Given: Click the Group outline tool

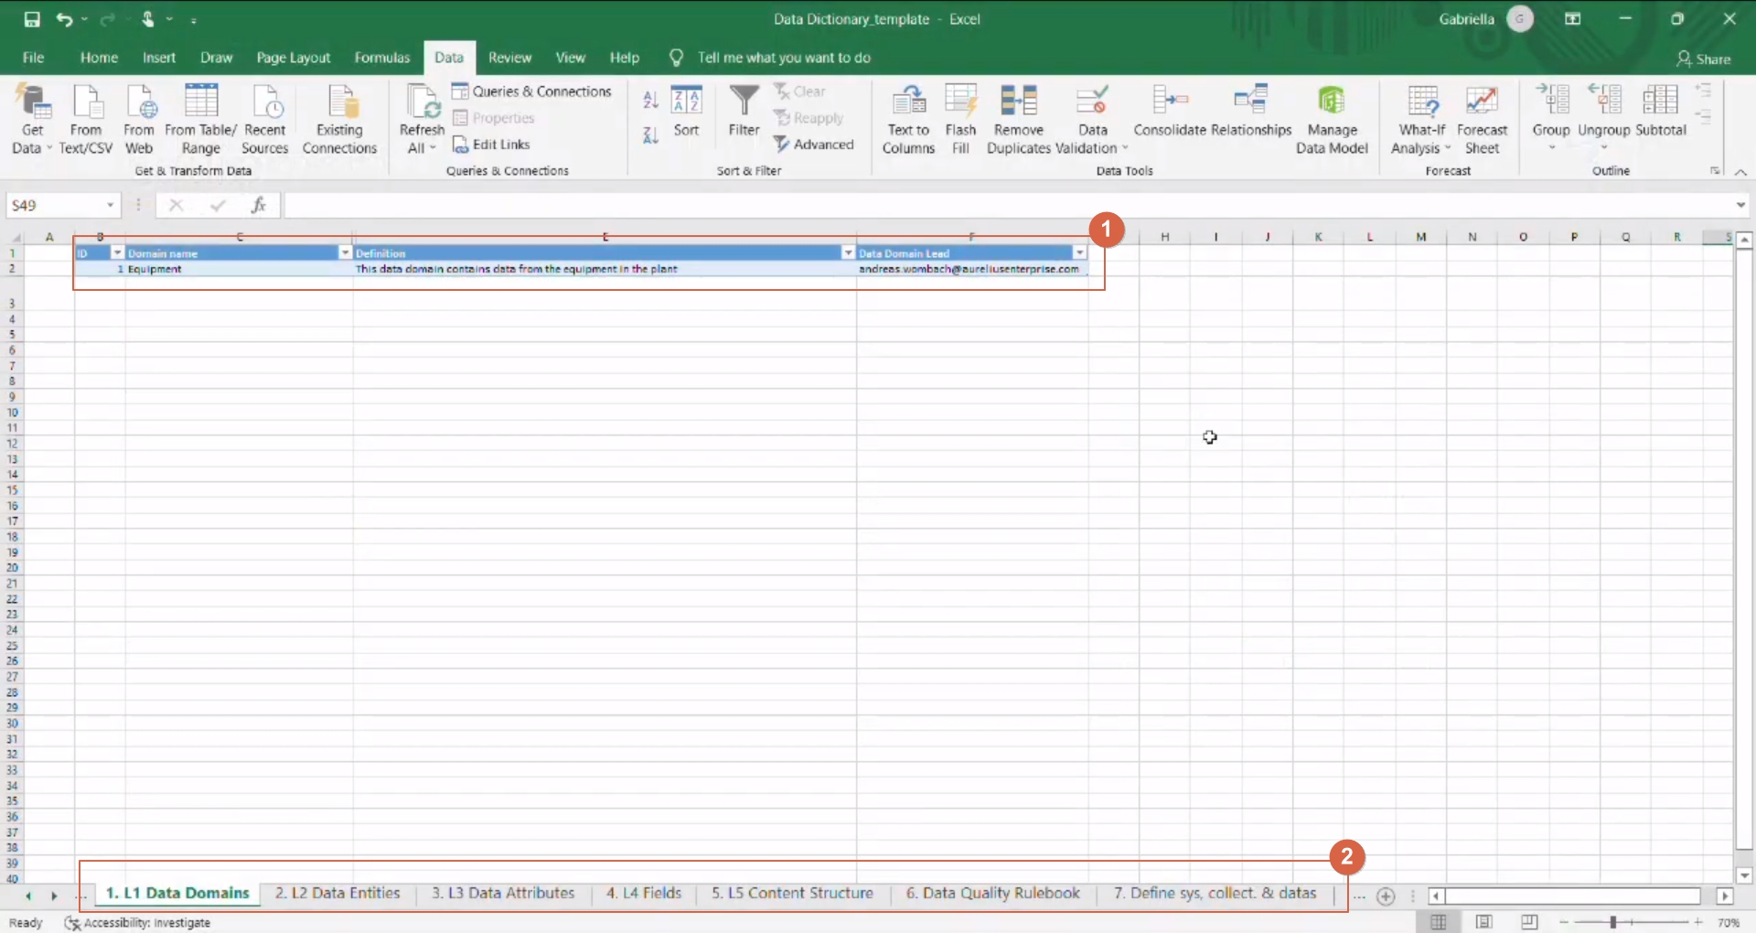Looking at the screenshot, I should point(1551,116).
